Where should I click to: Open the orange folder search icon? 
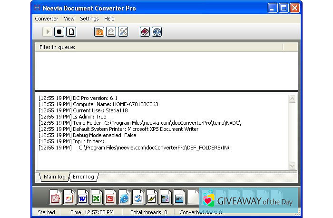coord(99,32)
